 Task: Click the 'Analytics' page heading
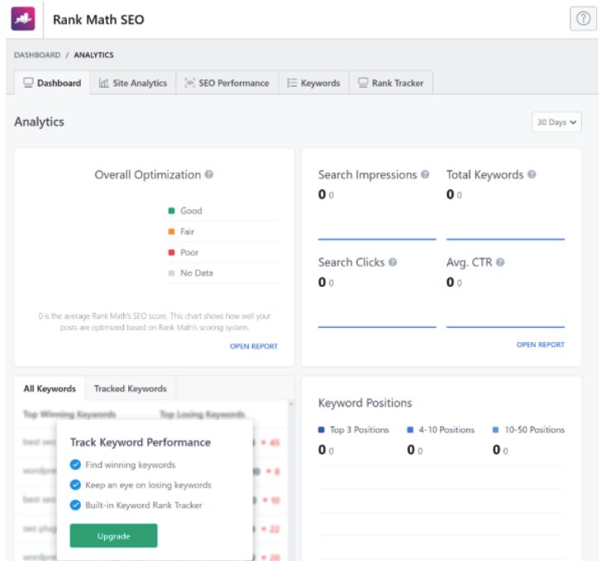point(39,121)
